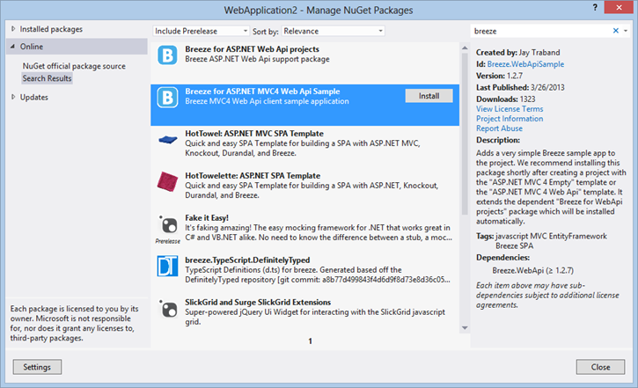Click the HotTowelette red towel icon

click(x=167, y=181)
